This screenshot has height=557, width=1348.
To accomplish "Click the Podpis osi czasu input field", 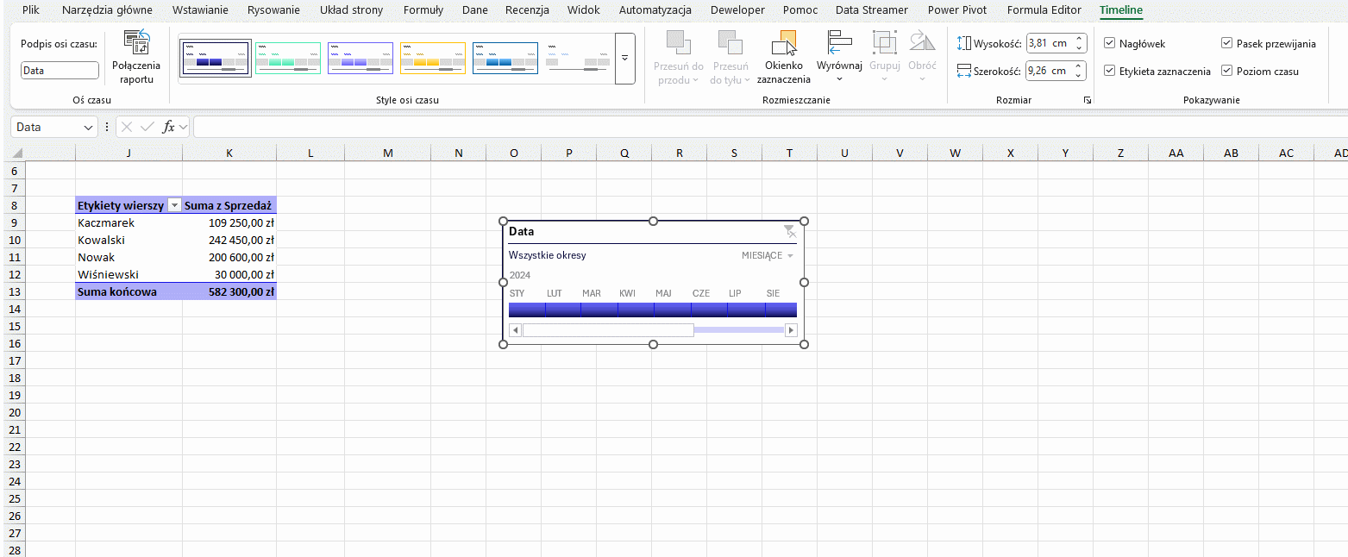I will (x=60, y=71).
